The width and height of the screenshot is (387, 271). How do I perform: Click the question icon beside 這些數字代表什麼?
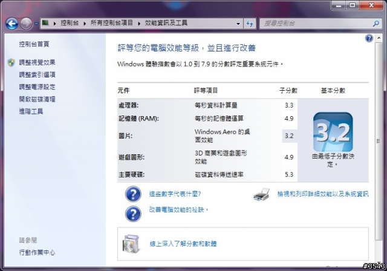click(133, 194)
